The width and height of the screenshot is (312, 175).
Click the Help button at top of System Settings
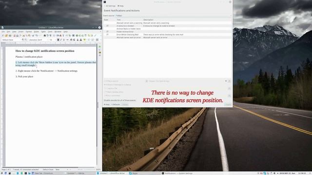point(120,6)
